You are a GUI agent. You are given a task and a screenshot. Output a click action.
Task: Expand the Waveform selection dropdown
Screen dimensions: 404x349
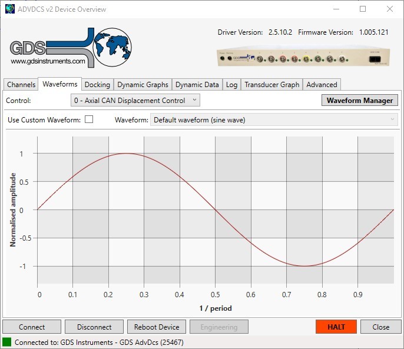tap(274, 120)
